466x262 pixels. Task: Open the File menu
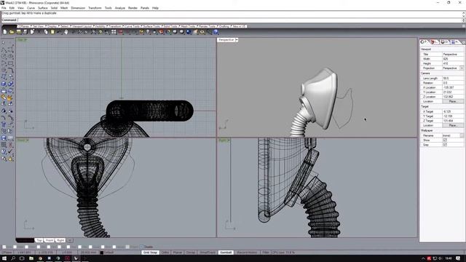pos(4,8)
